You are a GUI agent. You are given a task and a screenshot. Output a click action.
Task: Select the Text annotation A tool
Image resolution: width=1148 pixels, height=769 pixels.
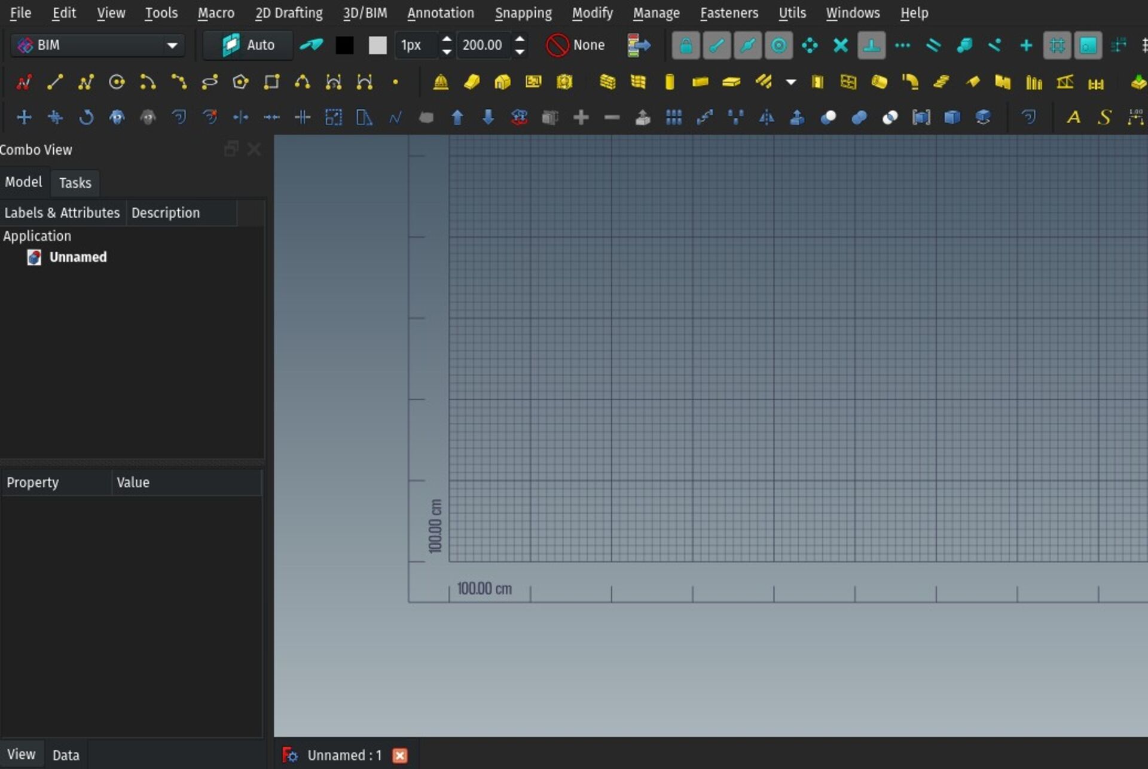1074,117
